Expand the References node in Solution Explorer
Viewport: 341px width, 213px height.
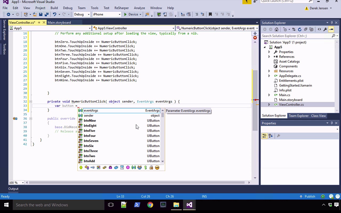point(269,57)
